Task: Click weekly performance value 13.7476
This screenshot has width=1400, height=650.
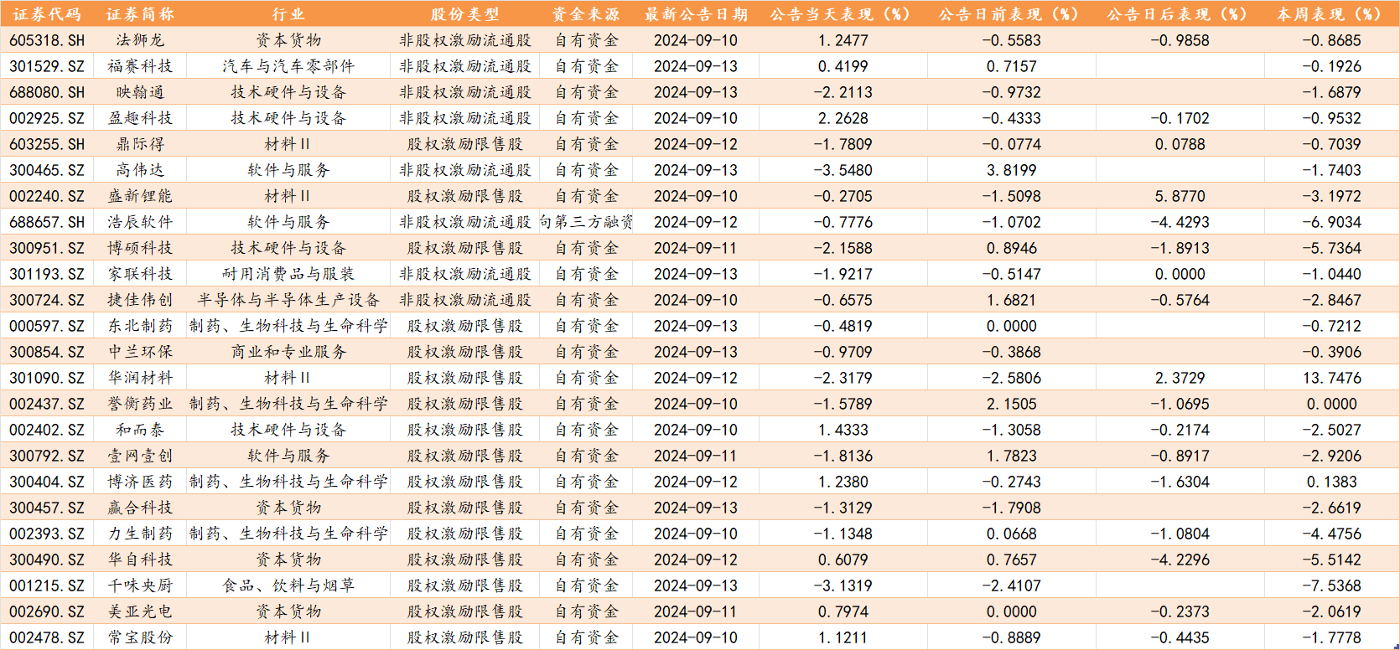Action: pos(1332,378)
